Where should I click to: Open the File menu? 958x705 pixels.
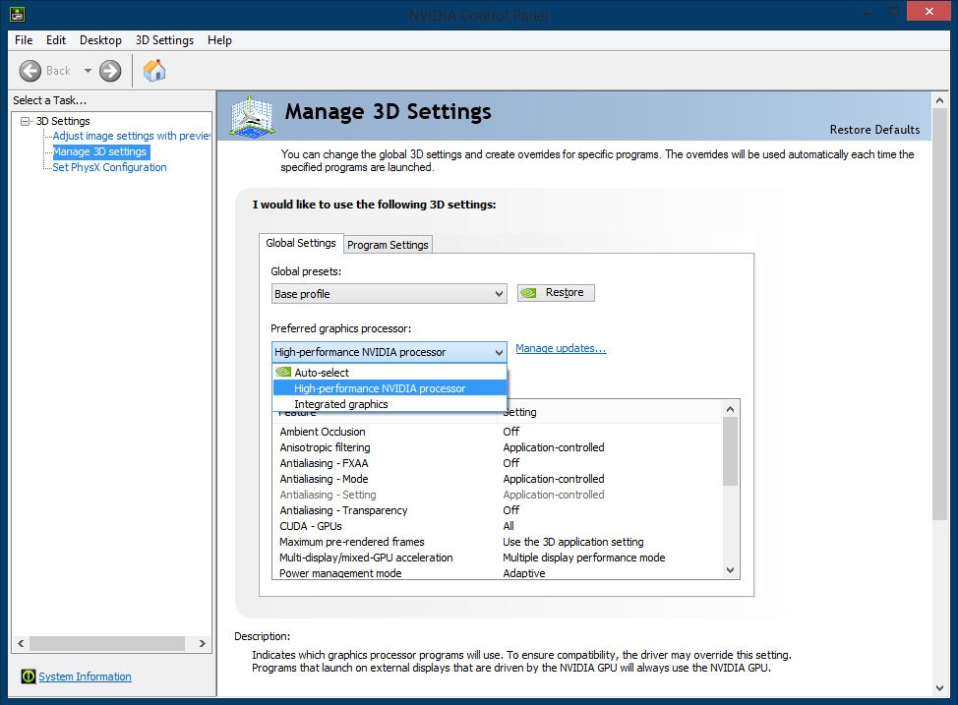tap(24, 40)
